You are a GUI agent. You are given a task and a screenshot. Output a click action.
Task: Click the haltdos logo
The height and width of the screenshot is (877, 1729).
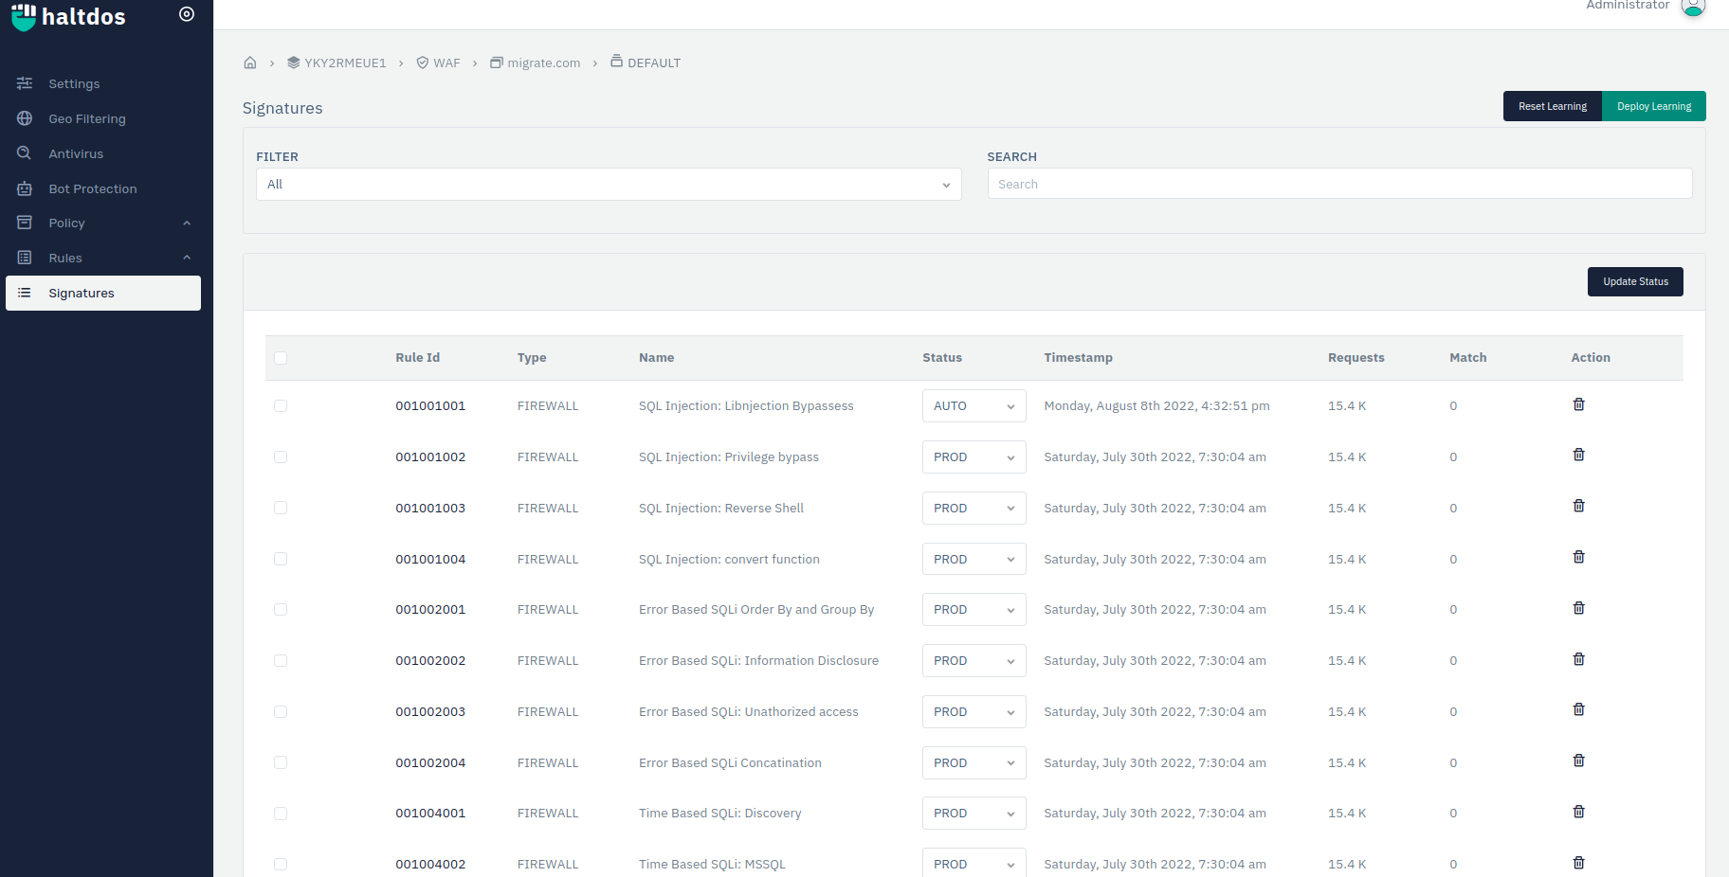coord(68,16)
